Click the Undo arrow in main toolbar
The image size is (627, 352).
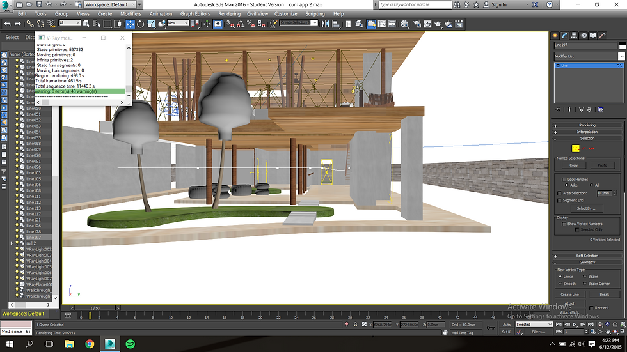[x=7, y=24]
